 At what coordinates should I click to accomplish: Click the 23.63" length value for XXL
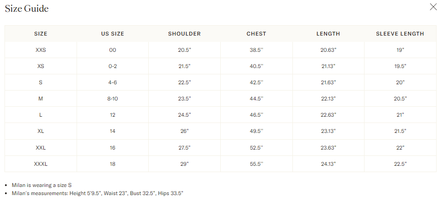pyautogui.click(x=328, y=147)
